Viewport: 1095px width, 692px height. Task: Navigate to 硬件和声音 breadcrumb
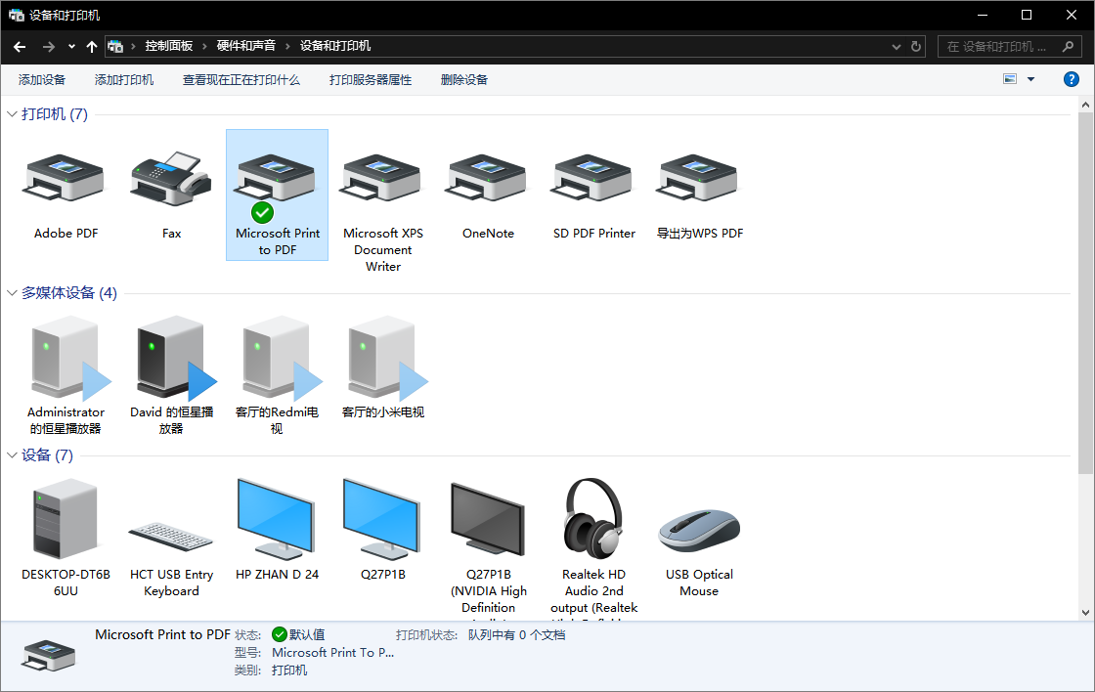pyautogui.click(x=245, y=46)
